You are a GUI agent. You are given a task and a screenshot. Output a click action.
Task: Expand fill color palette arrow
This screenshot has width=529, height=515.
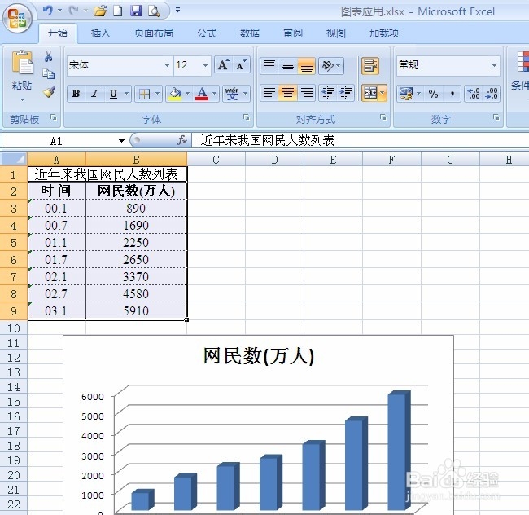187,94
